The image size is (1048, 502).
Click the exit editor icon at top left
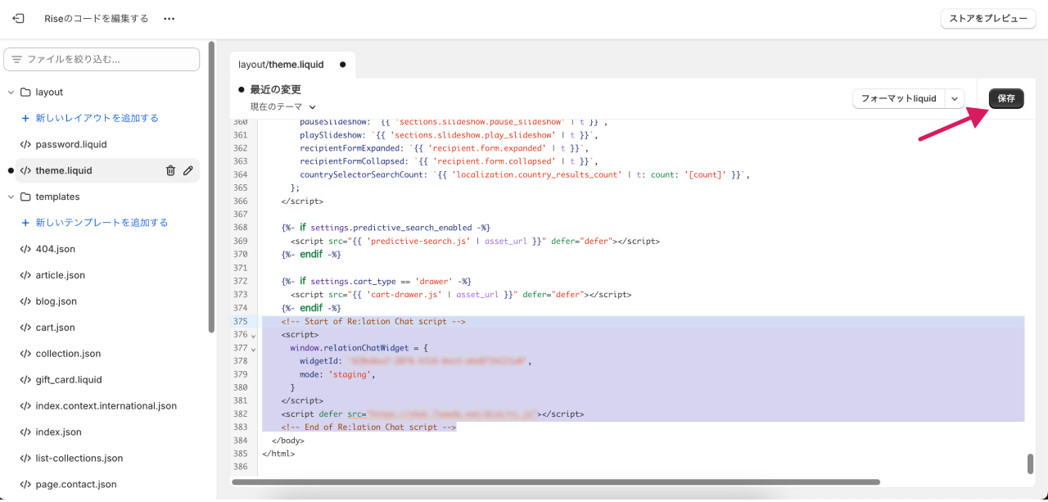[x=18, y=18]
